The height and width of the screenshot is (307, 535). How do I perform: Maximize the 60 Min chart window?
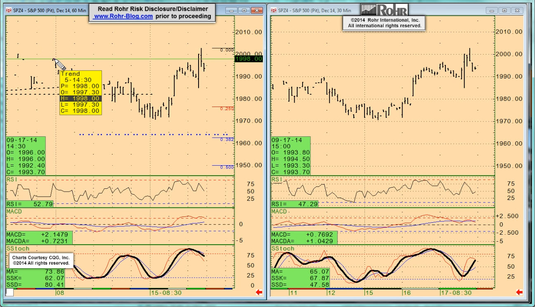(x=244, y=10)
